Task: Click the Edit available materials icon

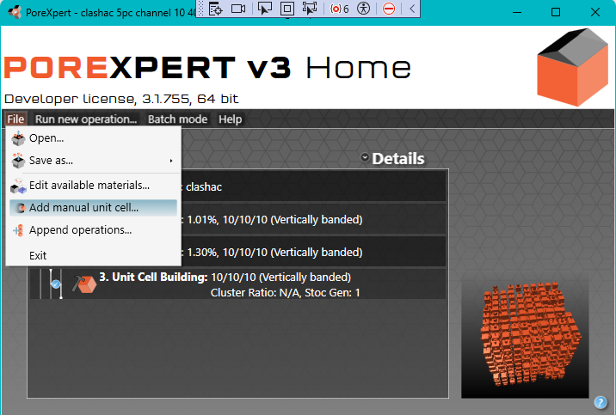Action: [18, 185]
